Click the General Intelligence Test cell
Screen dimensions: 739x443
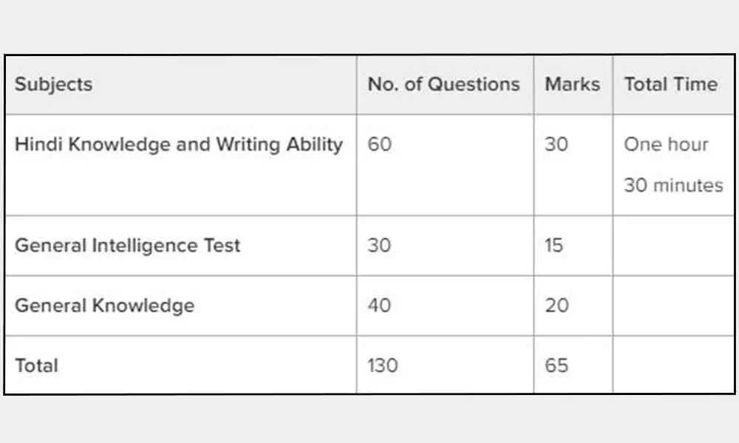point(128,245)
